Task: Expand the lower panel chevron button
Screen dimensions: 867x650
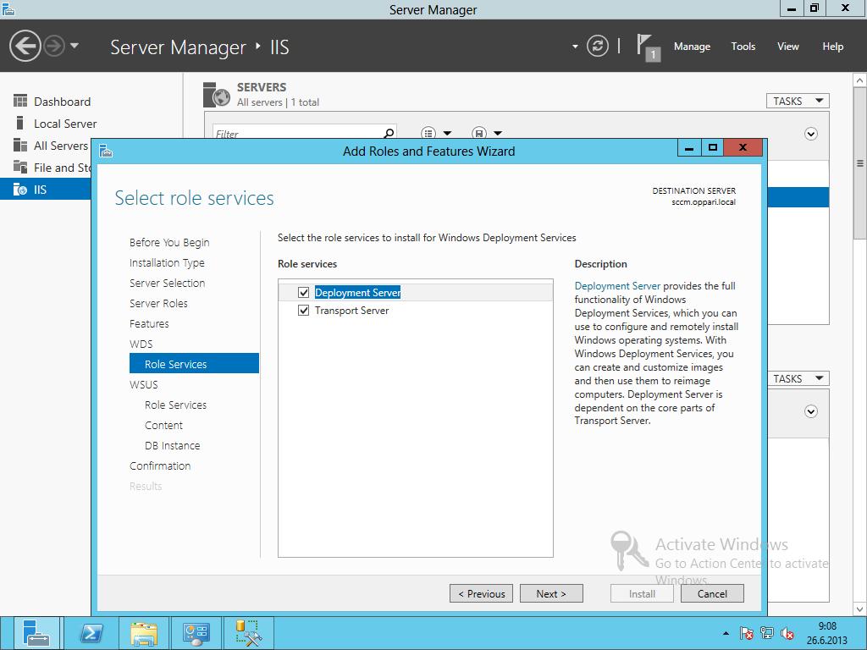Action: [x=810, y=411]
